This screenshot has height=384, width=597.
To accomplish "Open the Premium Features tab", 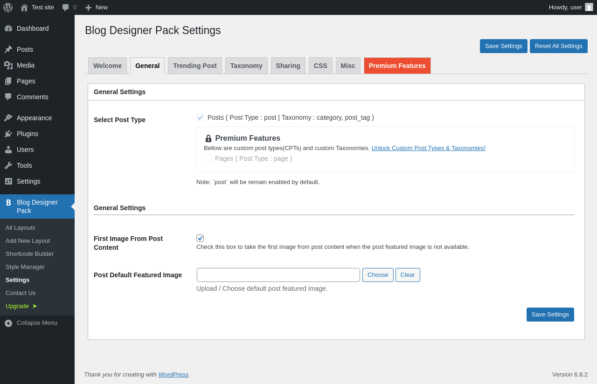I will (397, 66).
